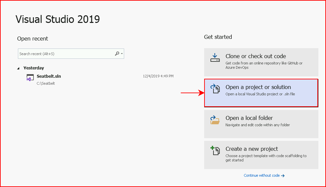Screen dimensions: 326x187
Task: Choose Open a project or solution
Action: [x=261, y=93]
